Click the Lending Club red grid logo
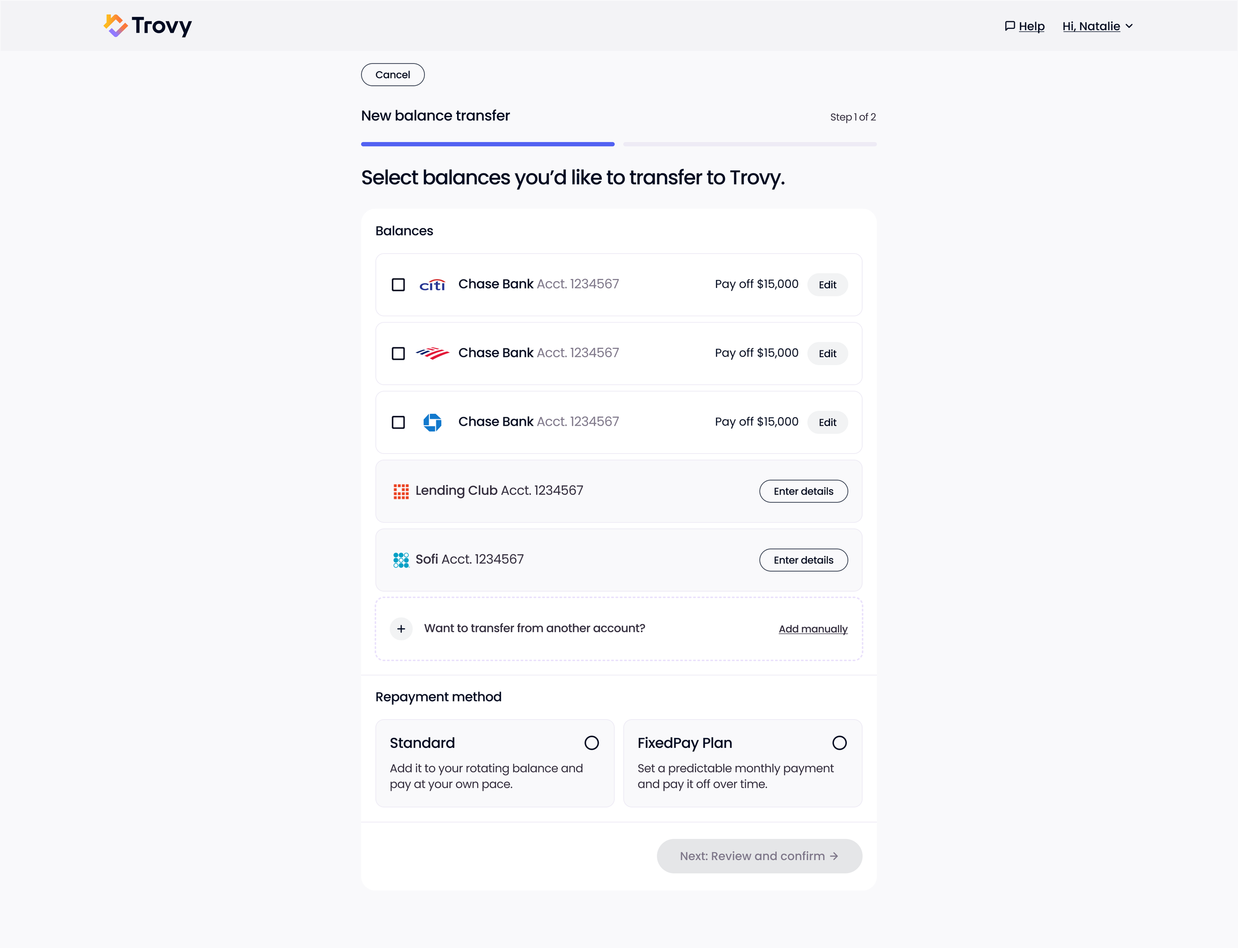This screenshot has height=948, width=1238. (401, 492)
